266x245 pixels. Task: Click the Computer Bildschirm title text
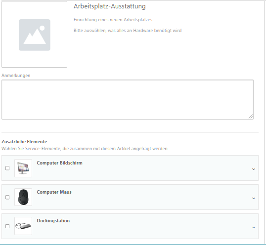coord(59,163)
